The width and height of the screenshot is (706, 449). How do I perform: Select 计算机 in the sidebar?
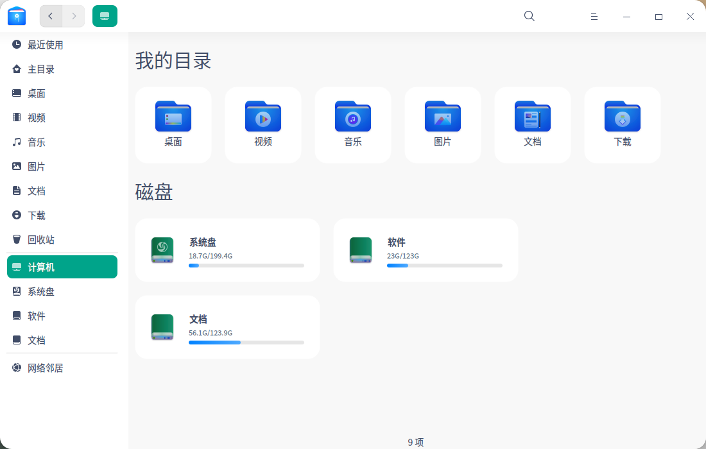coord(62,267)
